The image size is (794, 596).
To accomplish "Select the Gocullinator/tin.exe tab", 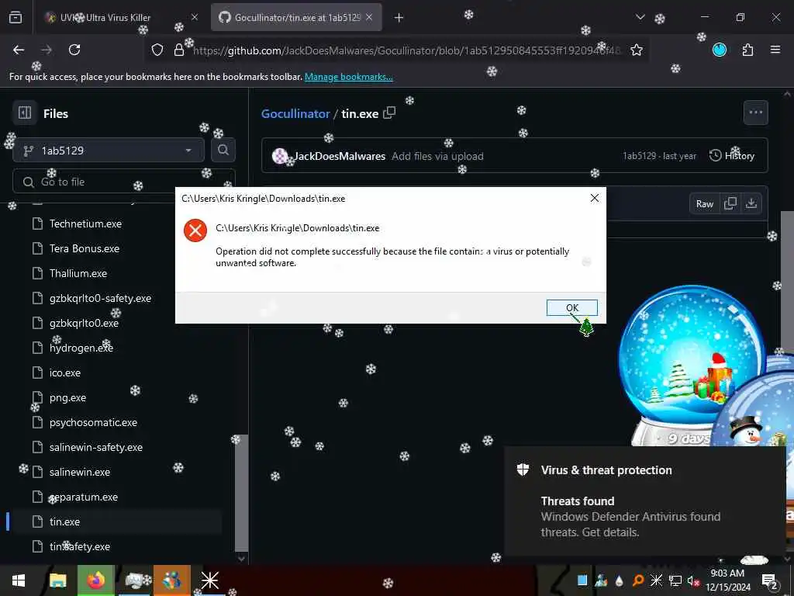I will pyautogui.click(x=296, y=17).
